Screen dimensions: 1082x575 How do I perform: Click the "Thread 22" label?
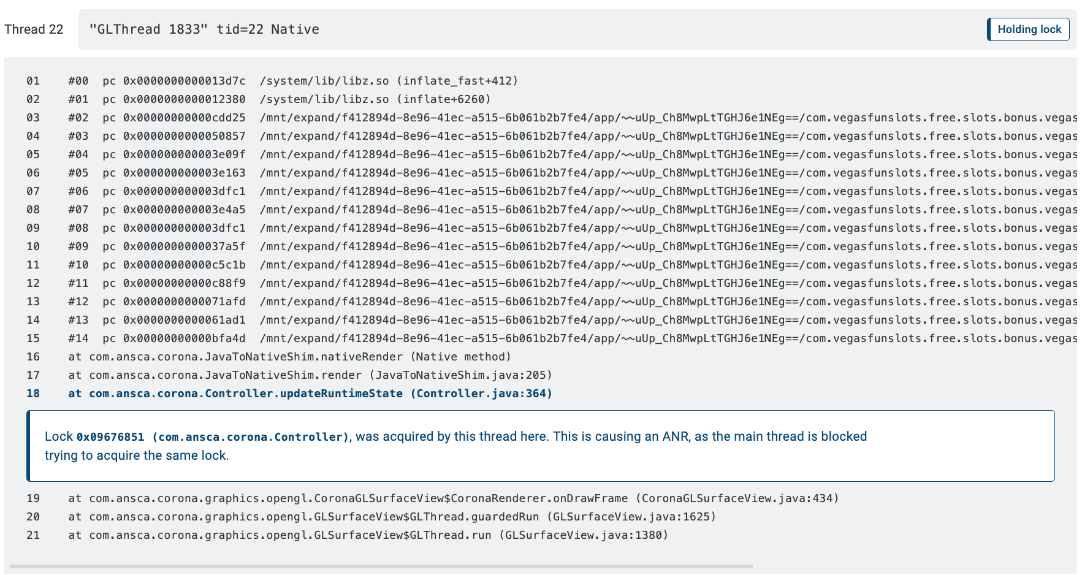[34, 29]
